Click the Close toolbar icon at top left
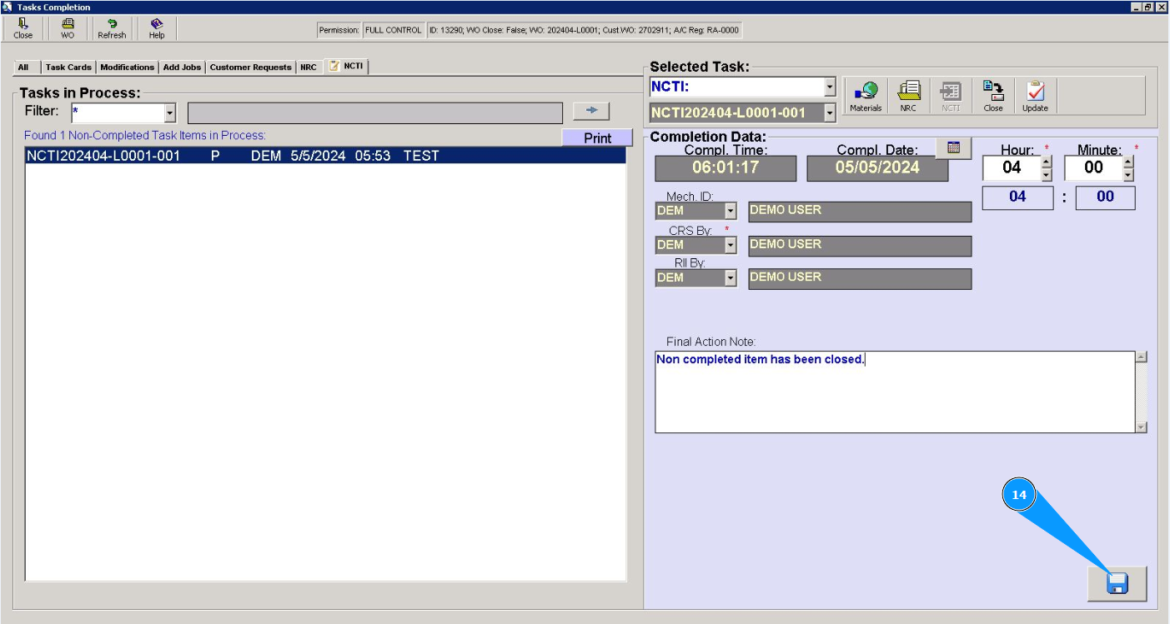This screenshot has width=1170, height=624. click(x=23, y=29)
